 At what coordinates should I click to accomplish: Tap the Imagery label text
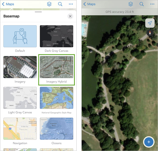(x=20, y=82)
